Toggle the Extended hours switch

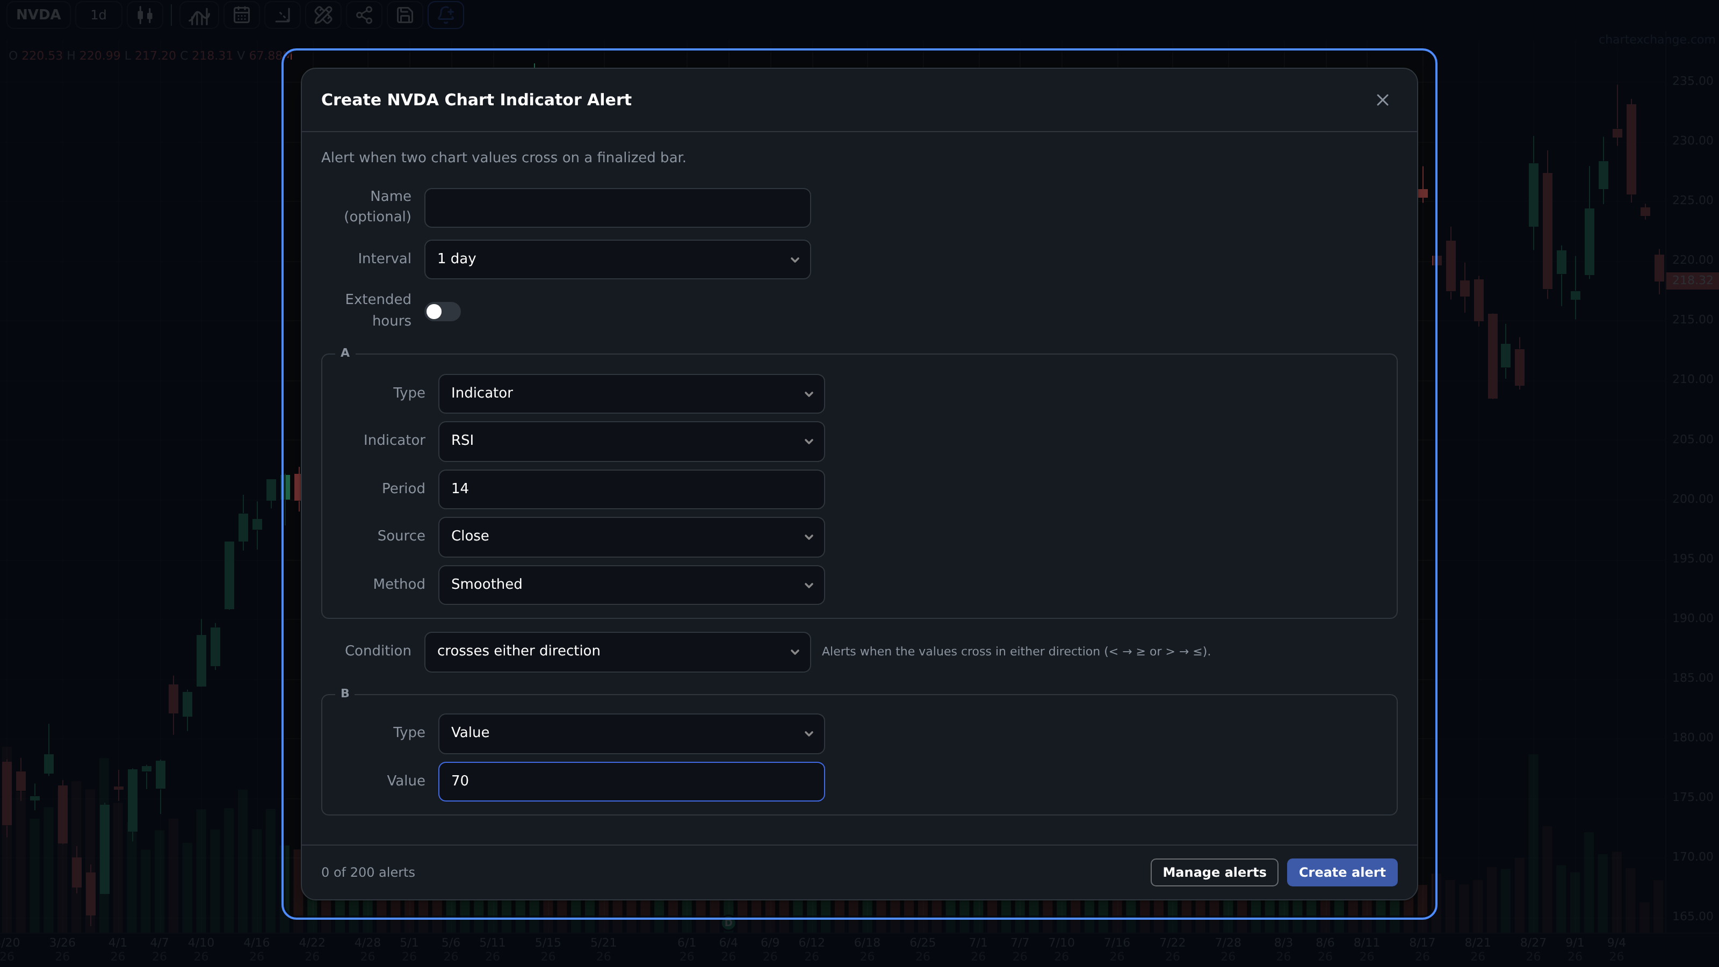(x=443, y=312)
